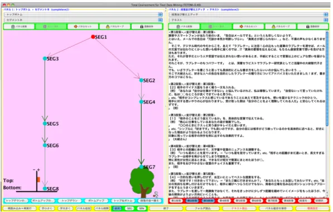Toggle the 第6段落 paragraph button
Image resolution: width=333 pixels, height=212 pixels.
tap(257, 200)
